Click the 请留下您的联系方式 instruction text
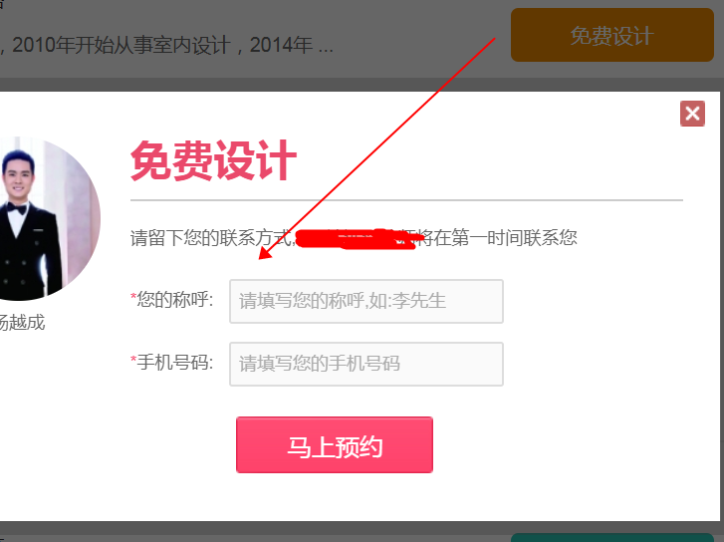Screen dimensions: 724x542 point(211,237)
